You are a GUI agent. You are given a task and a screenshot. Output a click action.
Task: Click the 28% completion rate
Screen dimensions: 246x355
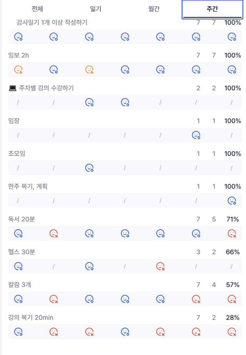233,318
